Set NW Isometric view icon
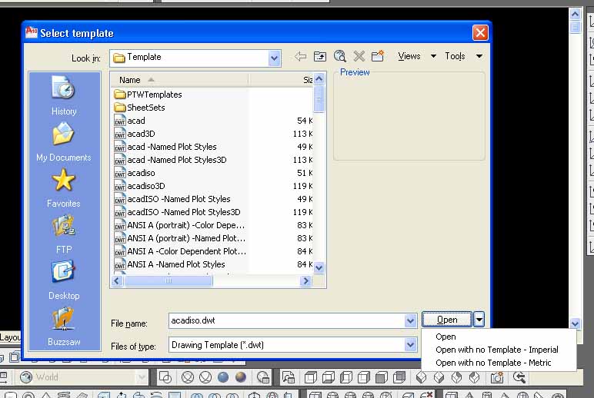The height and width of the screenshot is (398, 594). pyautogui.click(x=475, y=377)
